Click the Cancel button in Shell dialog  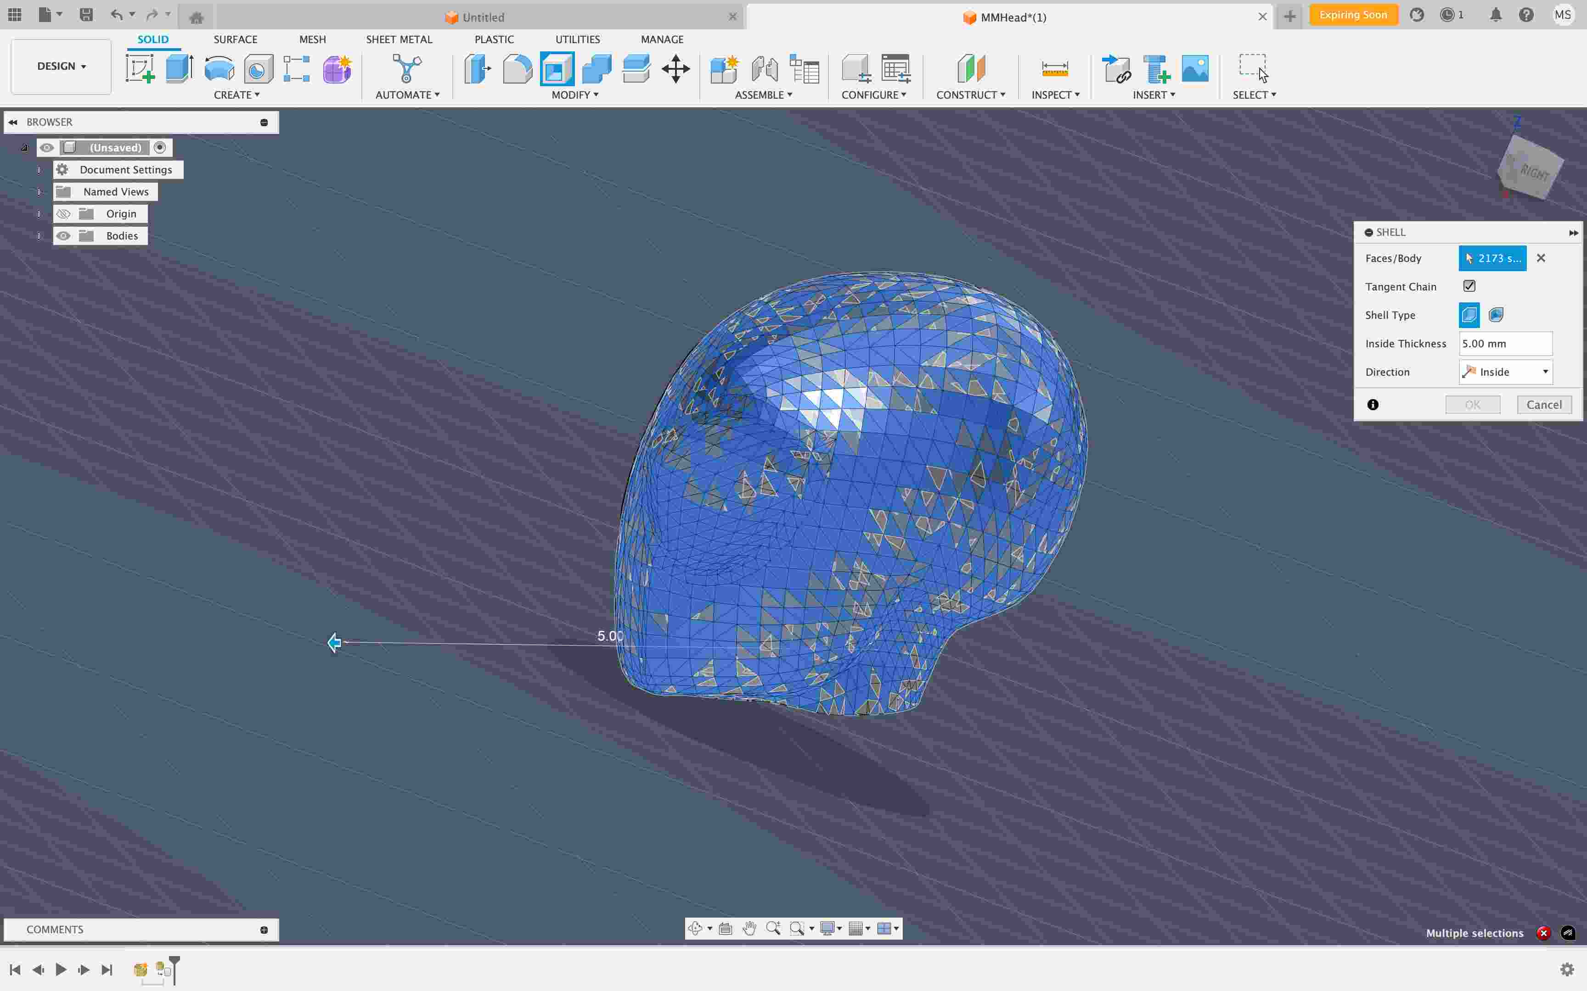point(1544,404)
